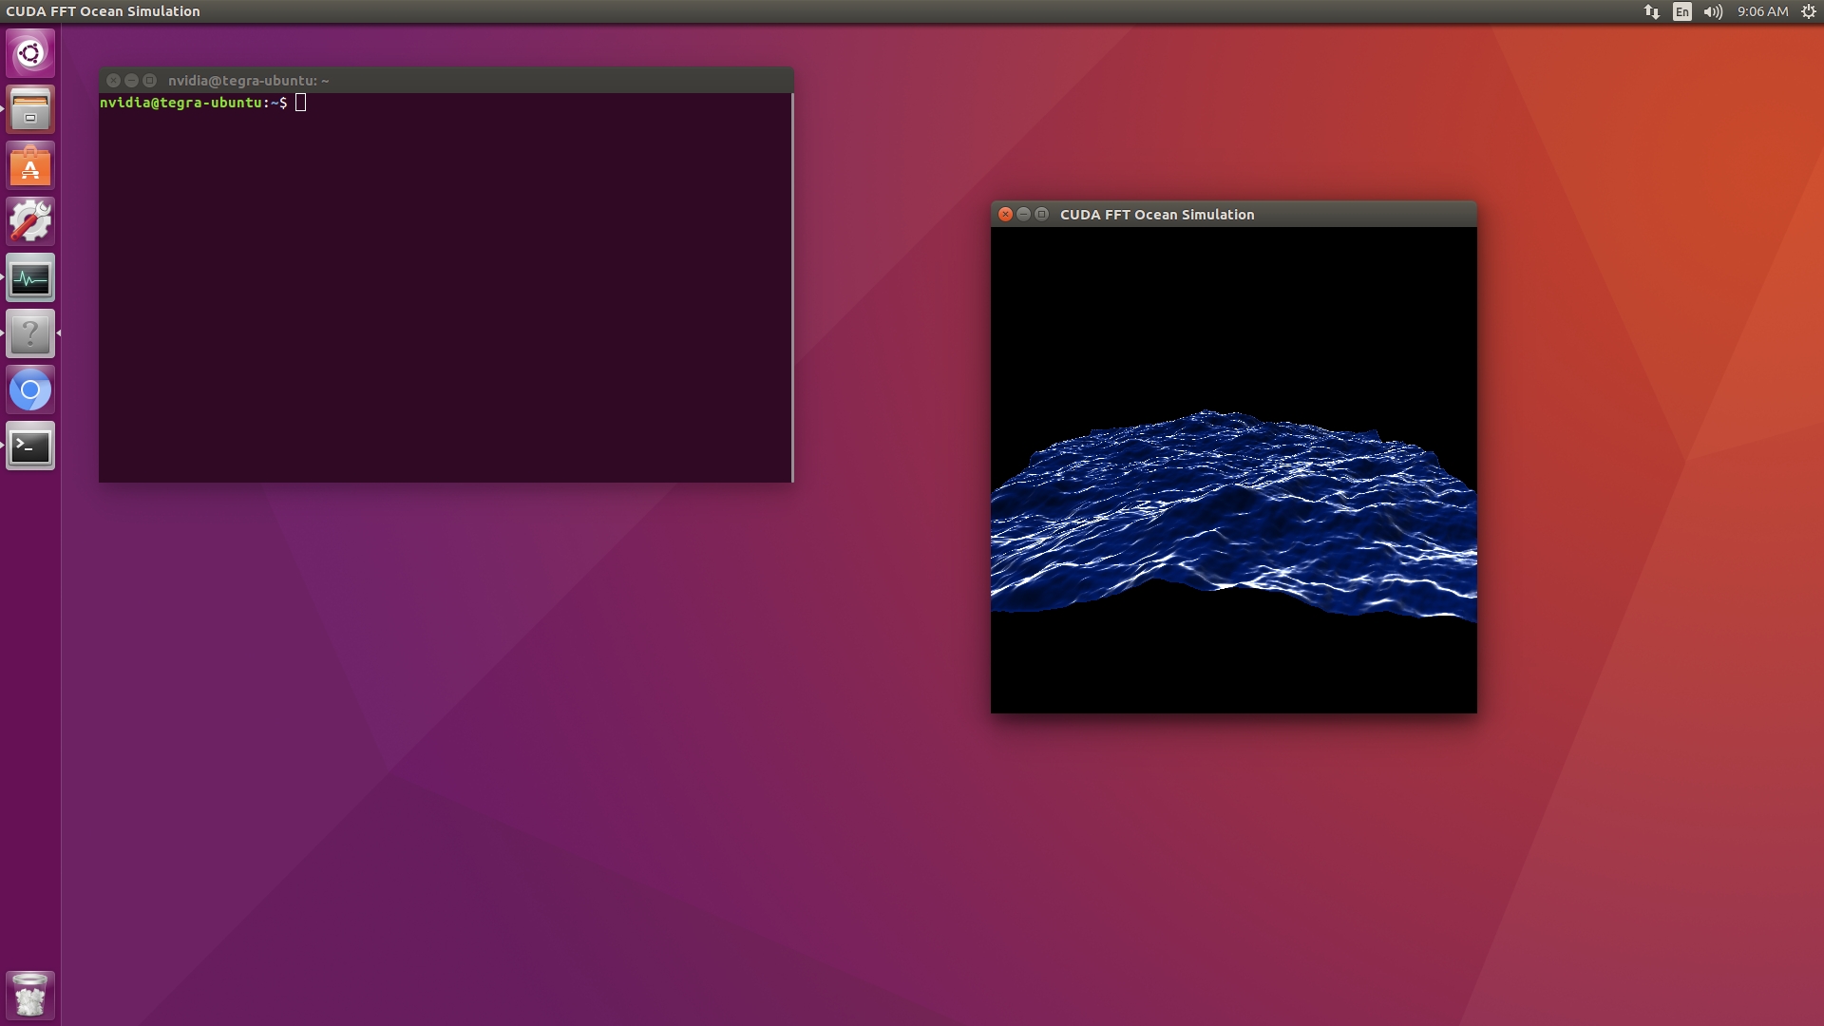Minimize the CUDA FFT Ocean Simulation window
Image resolution: width=1824 pixels, height=1026 pixels.
[1023, 215]
